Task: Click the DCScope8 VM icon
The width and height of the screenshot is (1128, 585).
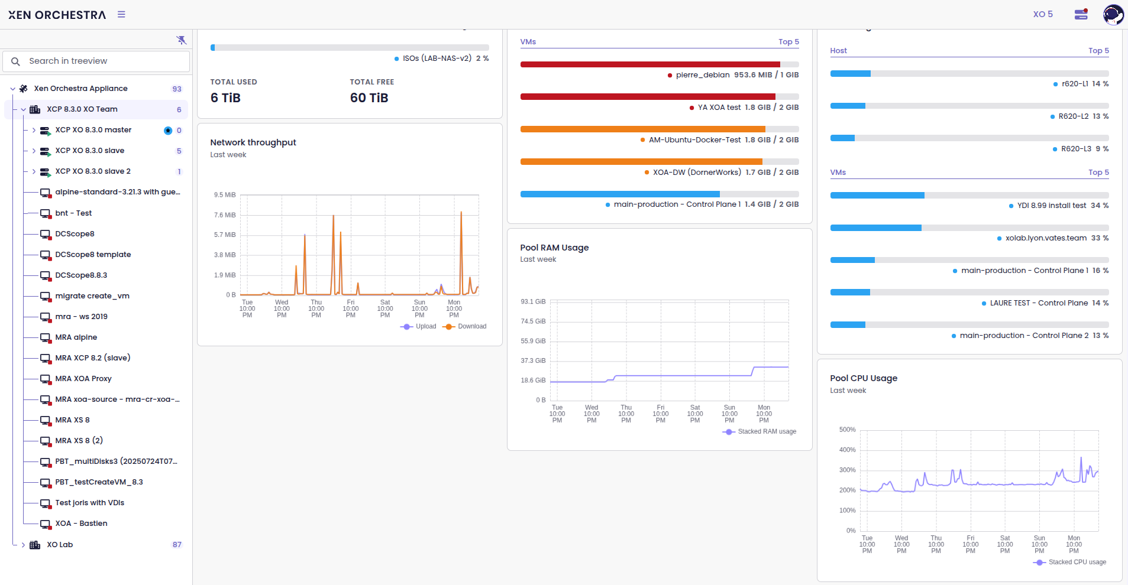Action: click(x=46, y=234)
